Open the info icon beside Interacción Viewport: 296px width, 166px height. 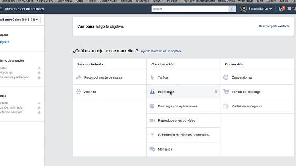(216, 92)
